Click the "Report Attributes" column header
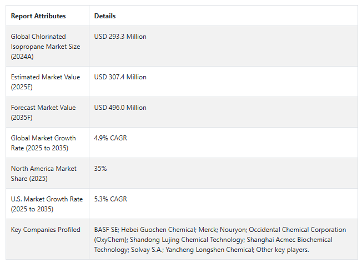Screen dimensions: 362x263 pyautogui.click(x=38, y=16)
